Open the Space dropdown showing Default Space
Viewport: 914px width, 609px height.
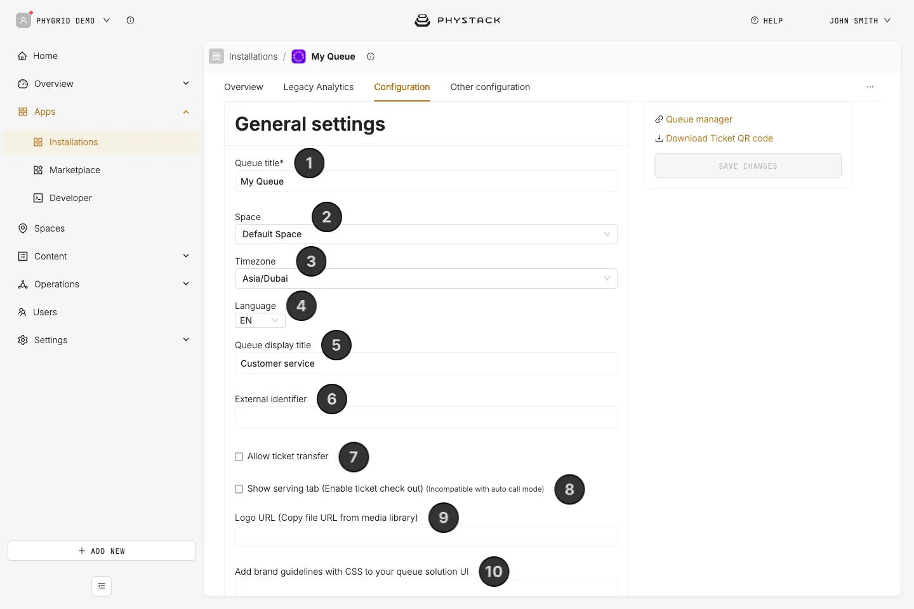click(426, 234)
